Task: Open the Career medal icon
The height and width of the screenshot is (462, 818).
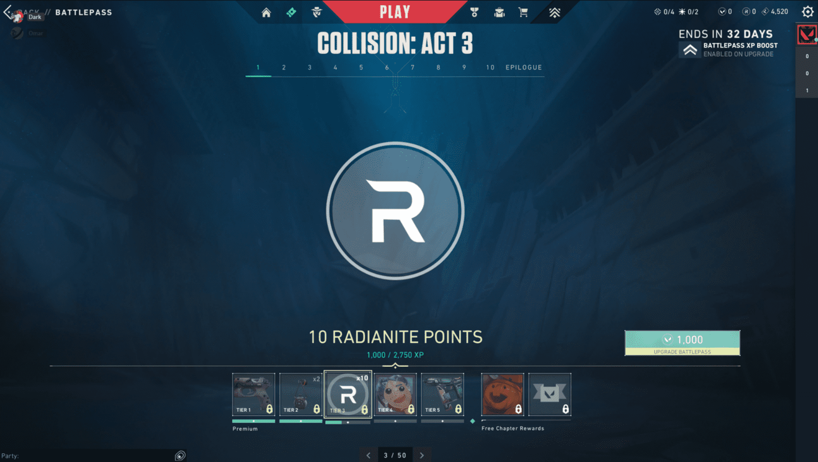Action: (474, 12)
